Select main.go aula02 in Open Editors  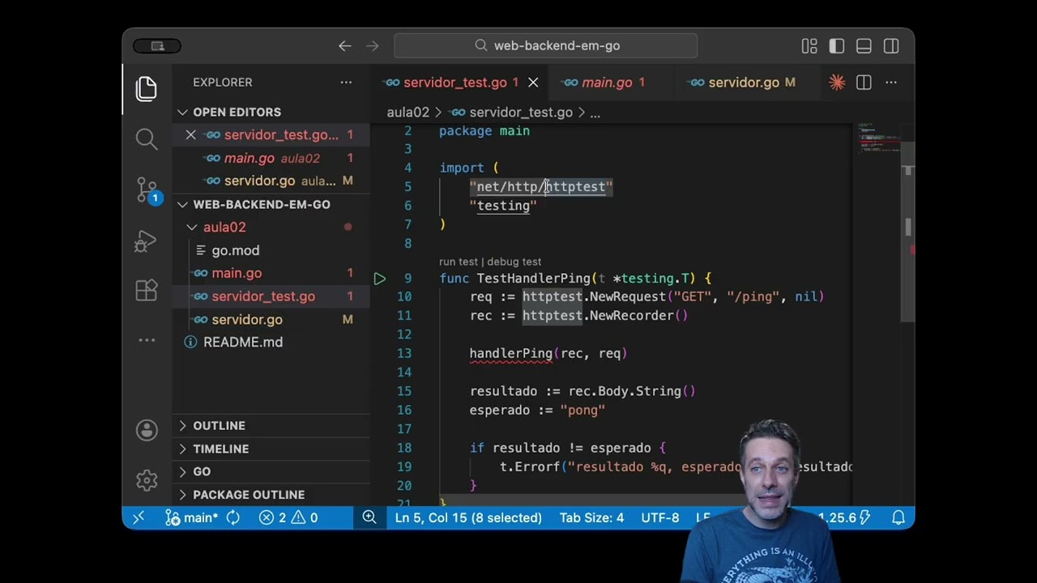click(x=271, y=158)
